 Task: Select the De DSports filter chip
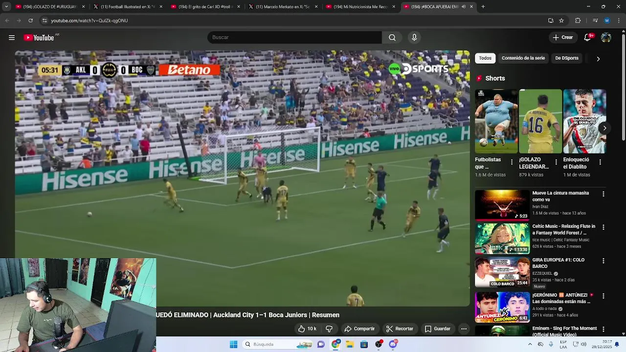tap(566, 58)
